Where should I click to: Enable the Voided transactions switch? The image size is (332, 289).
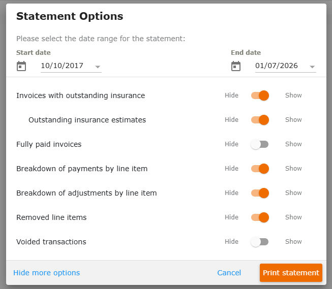tap(260, 242)
